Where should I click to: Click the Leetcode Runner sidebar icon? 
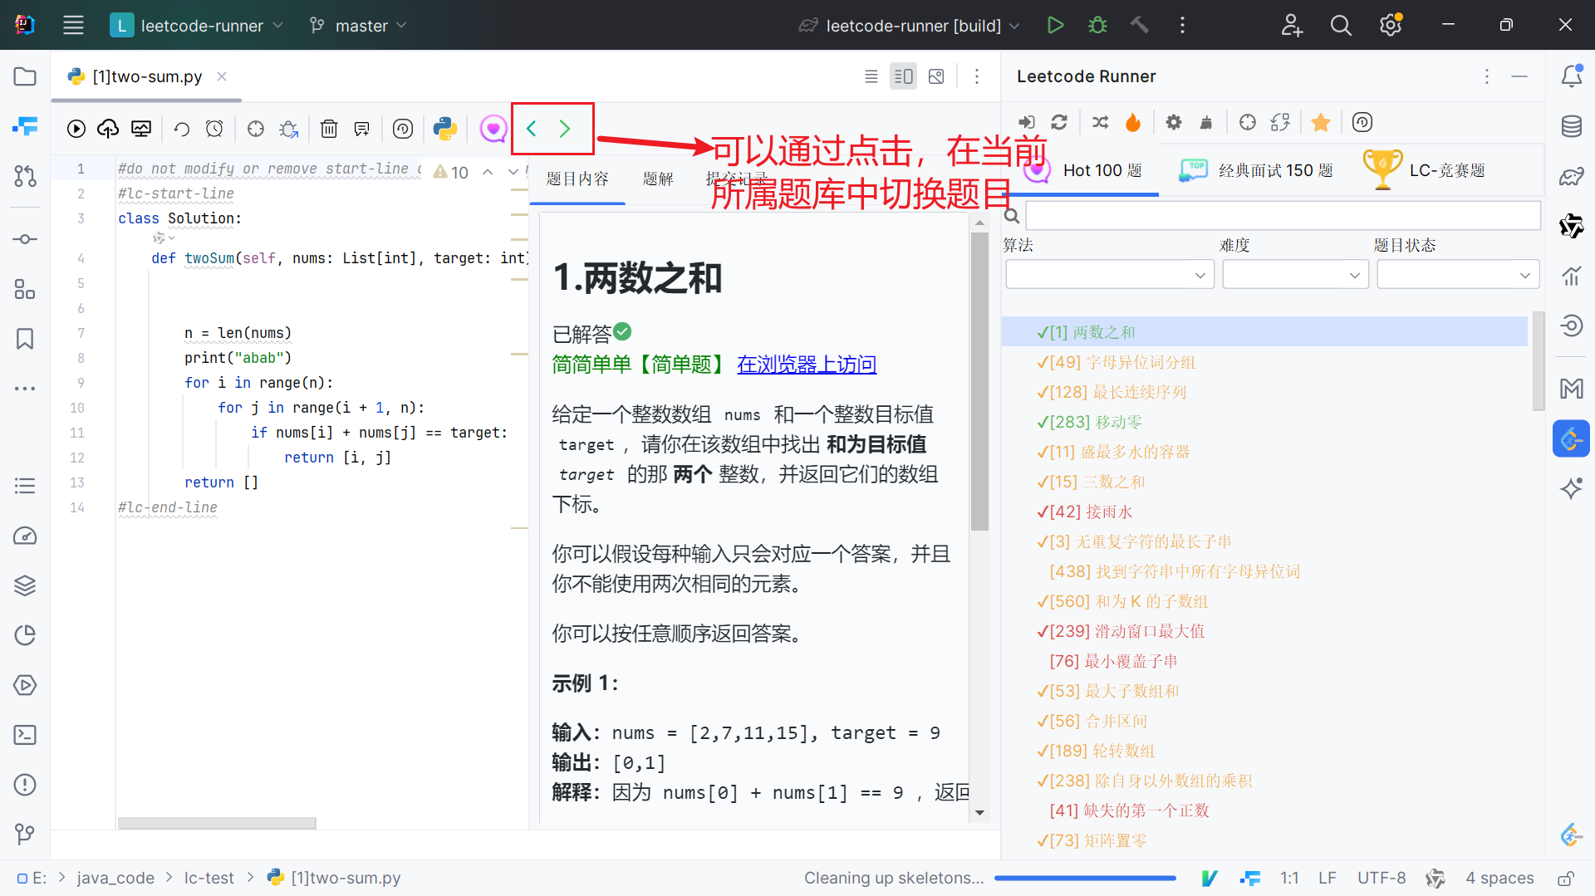(x=1571, y=438)
